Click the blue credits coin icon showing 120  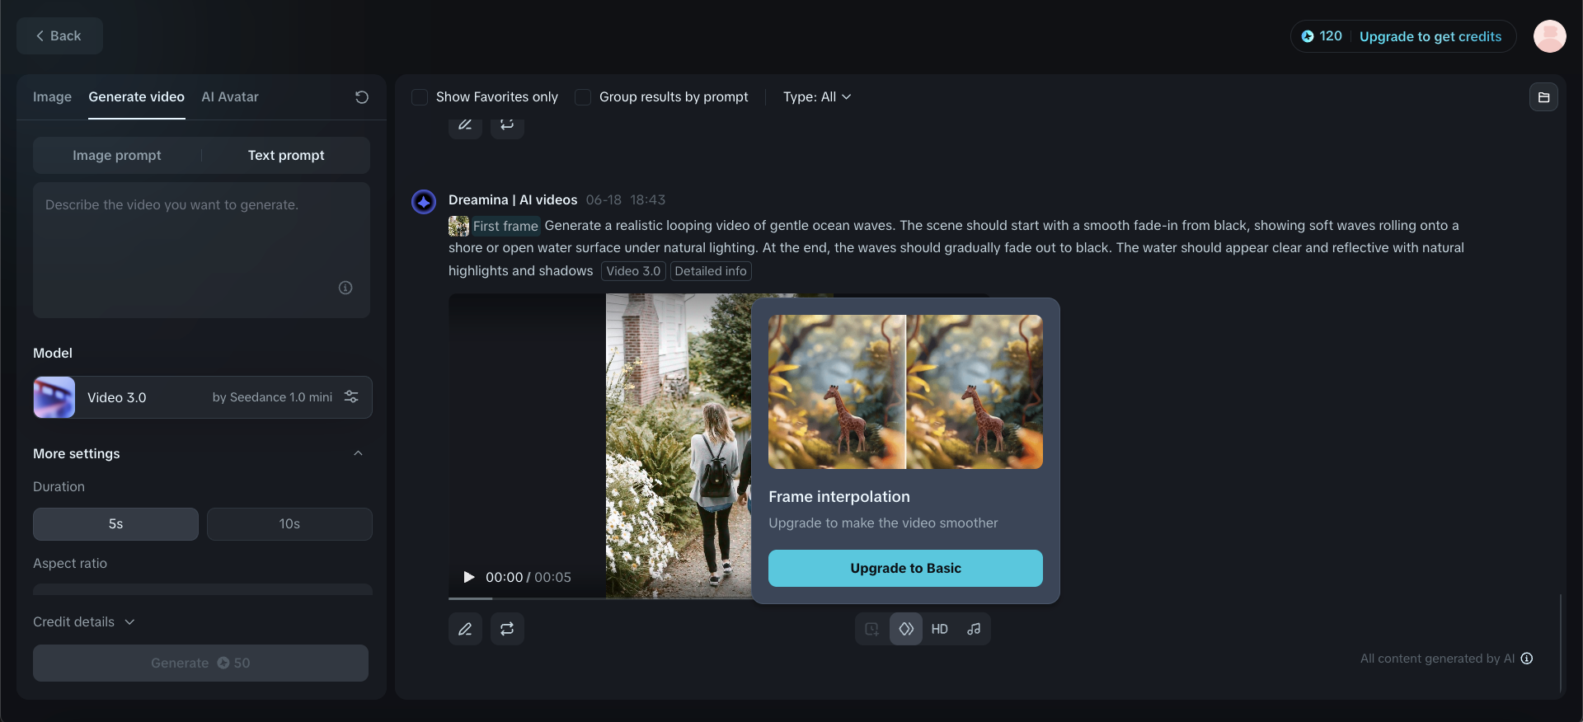[1308, 36]
